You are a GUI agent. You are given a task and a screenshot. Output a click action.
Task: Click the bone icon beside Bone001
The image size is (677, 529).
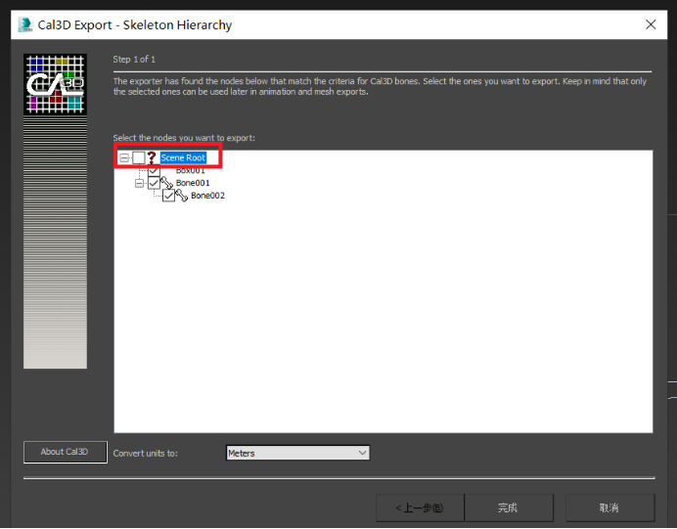pos(167,183)
